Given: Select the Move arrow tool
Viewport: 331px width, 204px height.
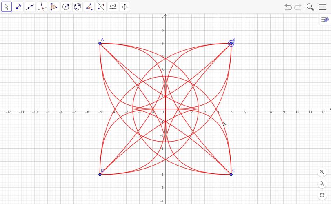Looking at the screenshot, I should click(x=7, y=7).
